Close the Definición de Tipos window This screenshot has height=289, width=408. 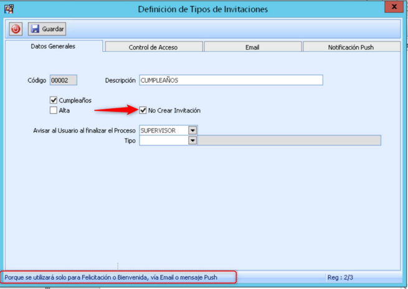pyautogui.click(x=394, y=7)
